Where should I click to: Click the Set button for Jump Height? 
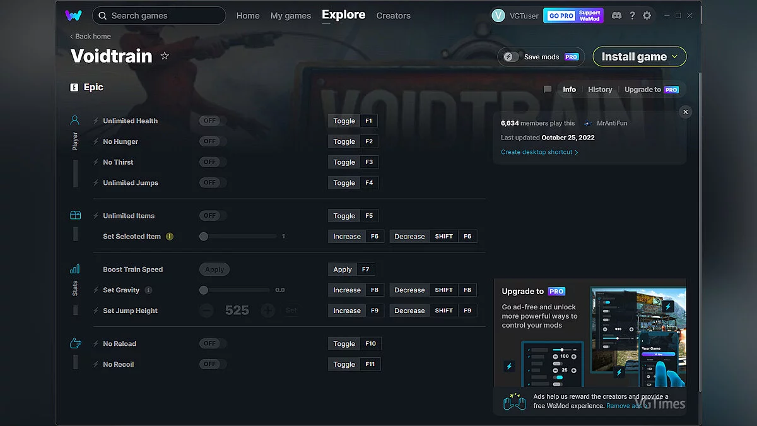coord(291,311)
